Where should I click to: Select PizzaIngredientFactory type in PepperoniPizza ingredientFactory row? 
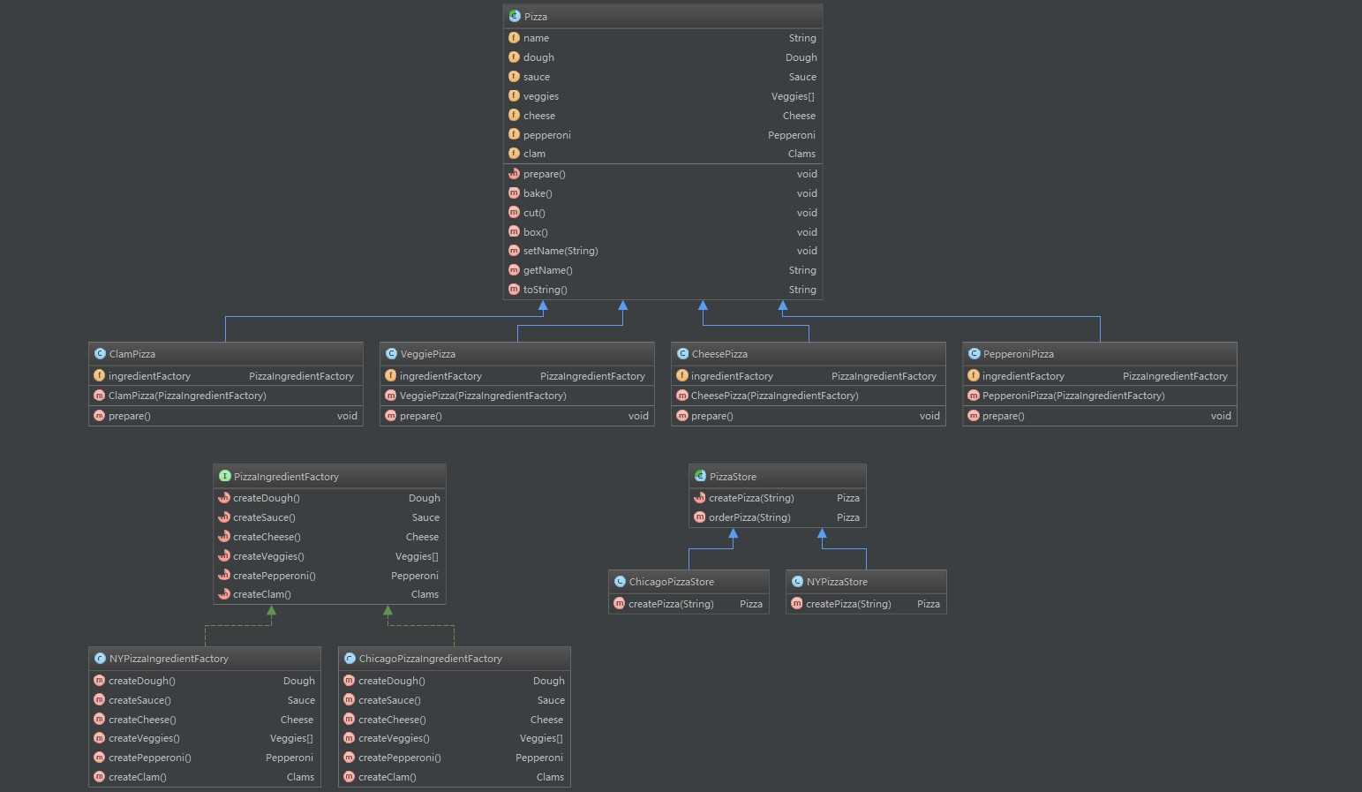[1175, 376]
